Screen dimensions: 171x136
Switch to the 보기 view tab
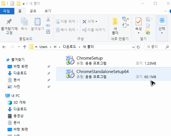(48, 11)
